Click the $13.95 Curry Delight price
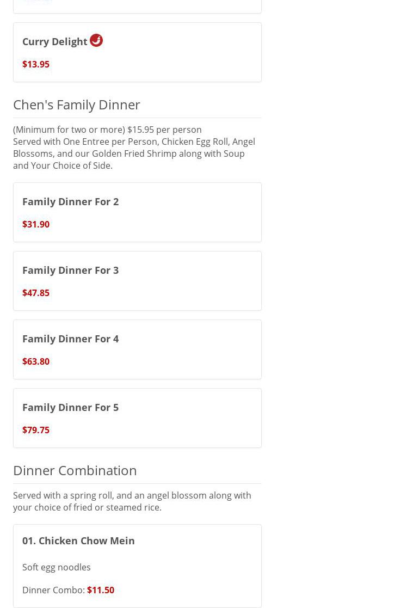 (36, 64)
